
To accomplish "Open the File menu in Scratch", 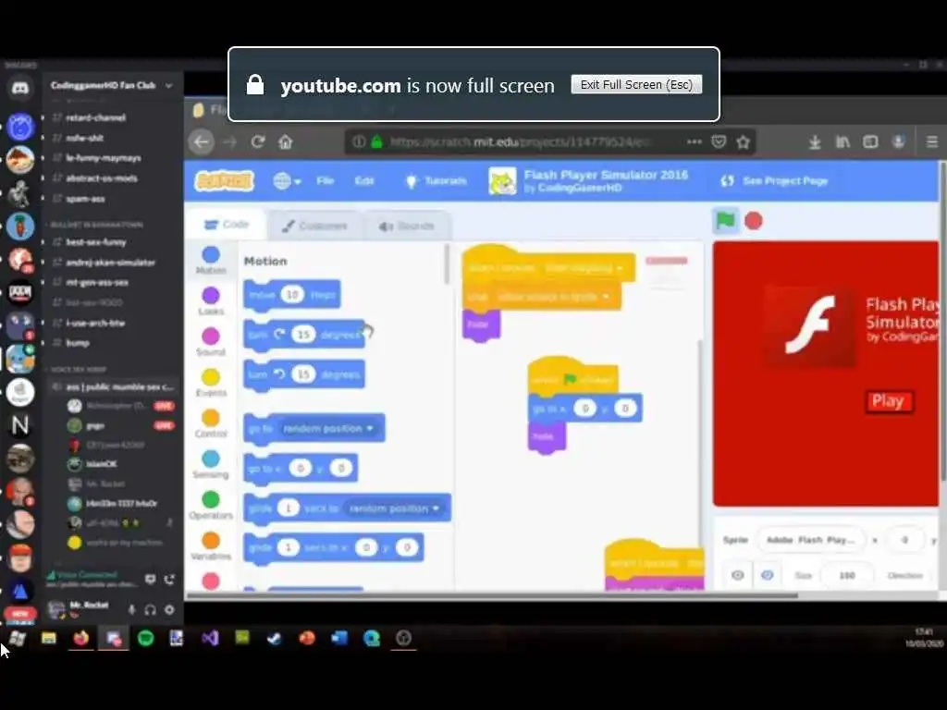I will point(325,180).
